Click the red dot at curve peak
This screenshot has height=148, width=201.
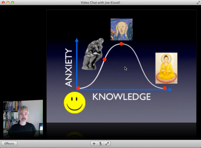(x=121, y=44)
